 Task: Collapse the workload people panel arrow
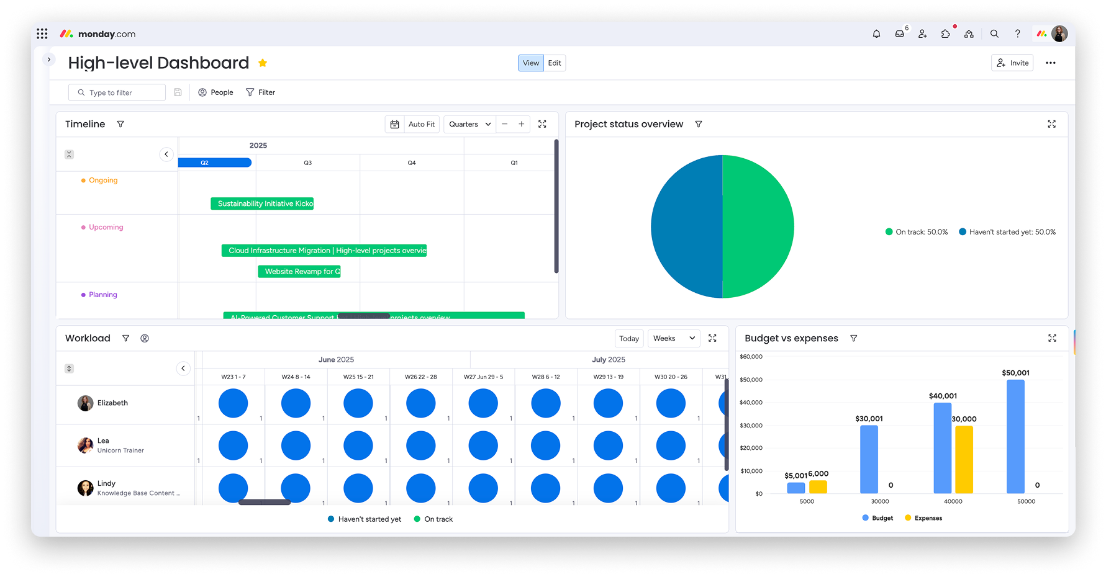coord(183,369)
